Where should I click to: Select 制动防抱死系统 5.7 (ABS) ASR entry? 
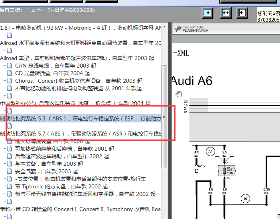click(80, 134)
